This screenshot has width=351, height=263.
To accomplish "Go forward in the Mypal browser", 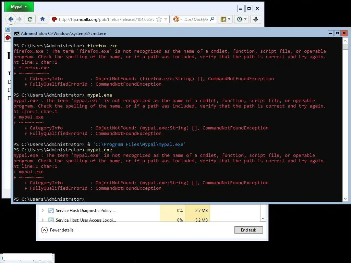I will point(20,19).
